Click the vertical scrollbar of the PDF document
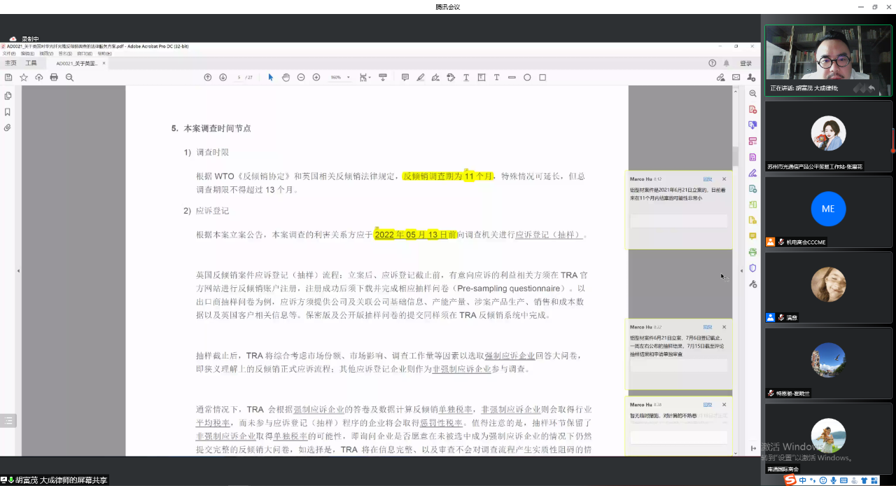 pos(736,157)
